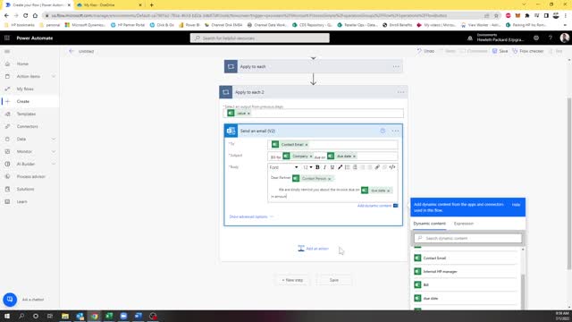
Task: Open the Ask a chatbot button
Action: tap(10, 300)
